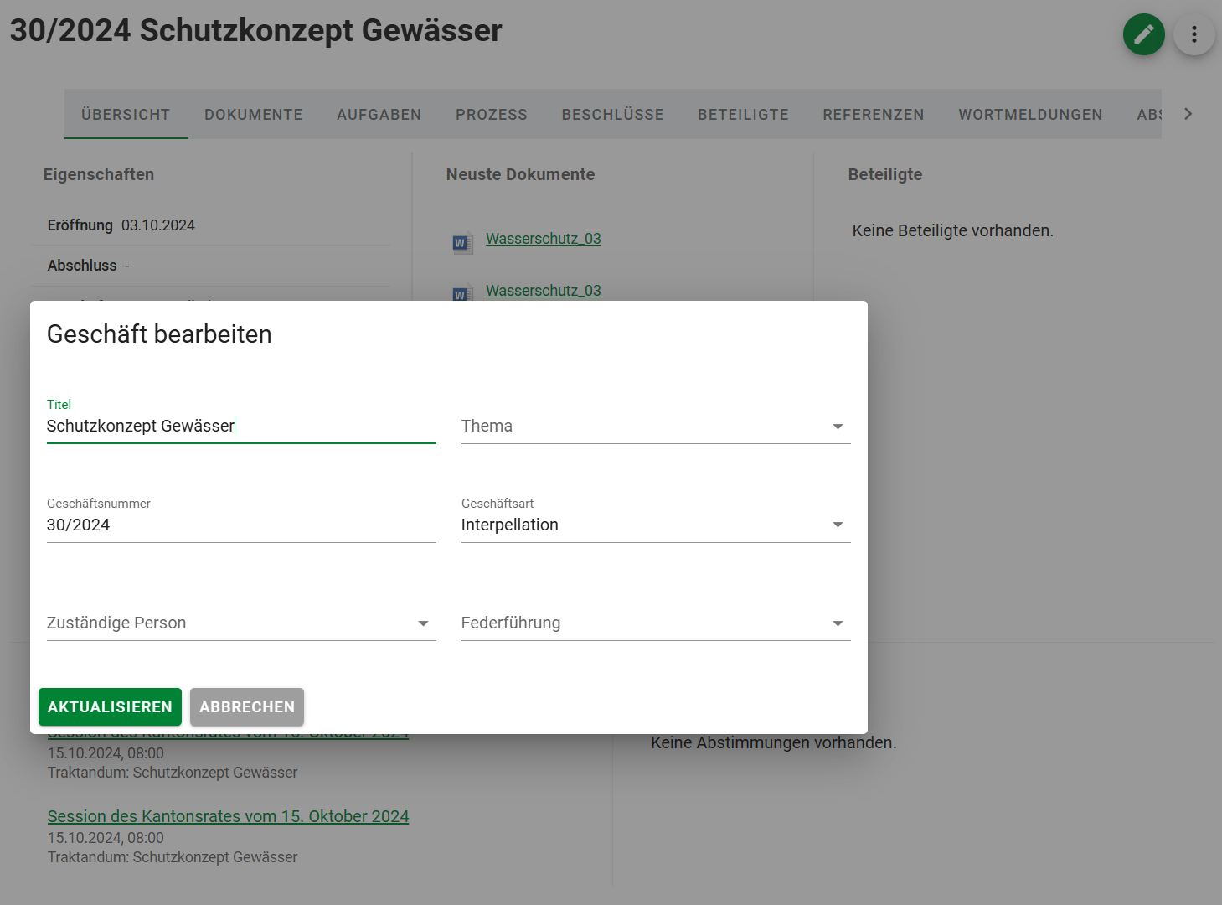This screenshot has height=905, width=1222.
Task: Click the green pencil edit icon
Action: [x=1143, y=34]
